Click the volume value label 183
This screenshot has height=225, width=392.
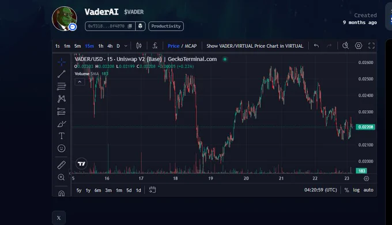(x=362, y=171)
